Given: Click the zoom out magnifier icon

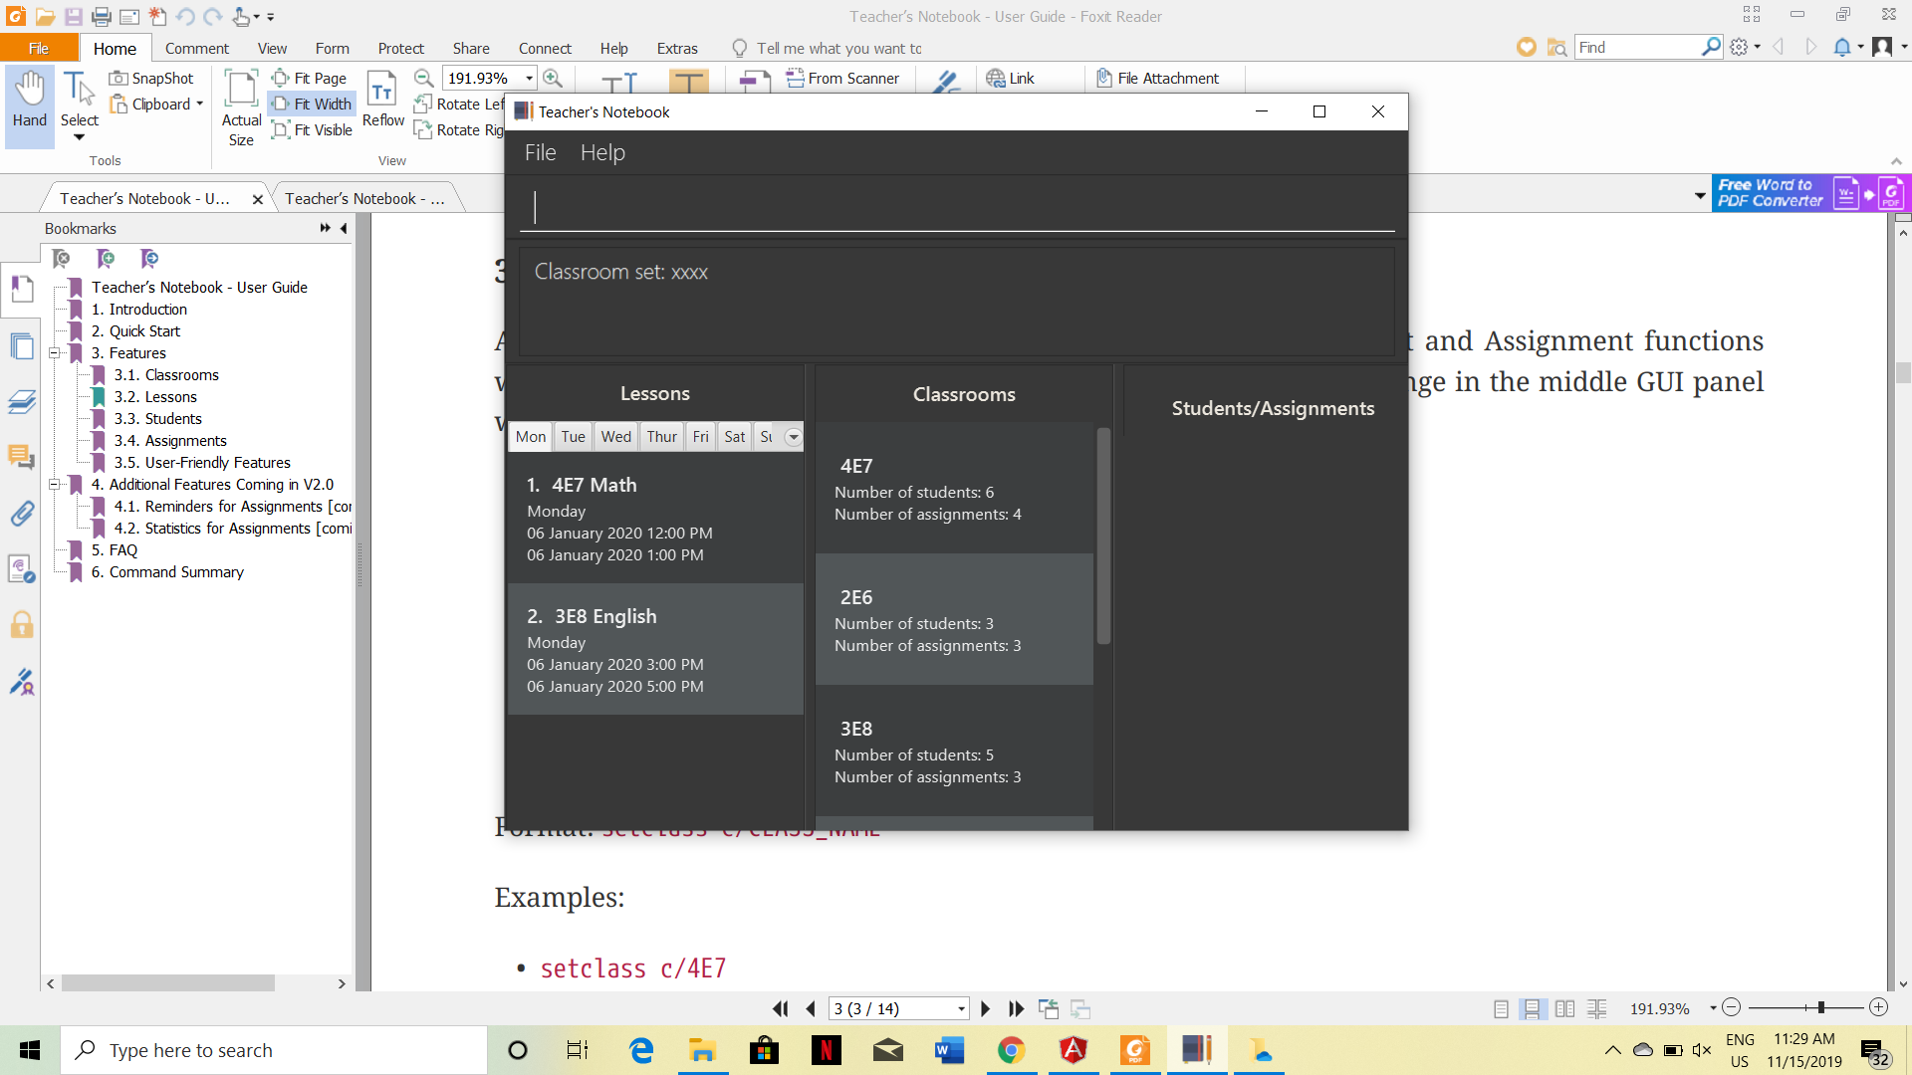Looking at the screenshot, I should point(423,79).
